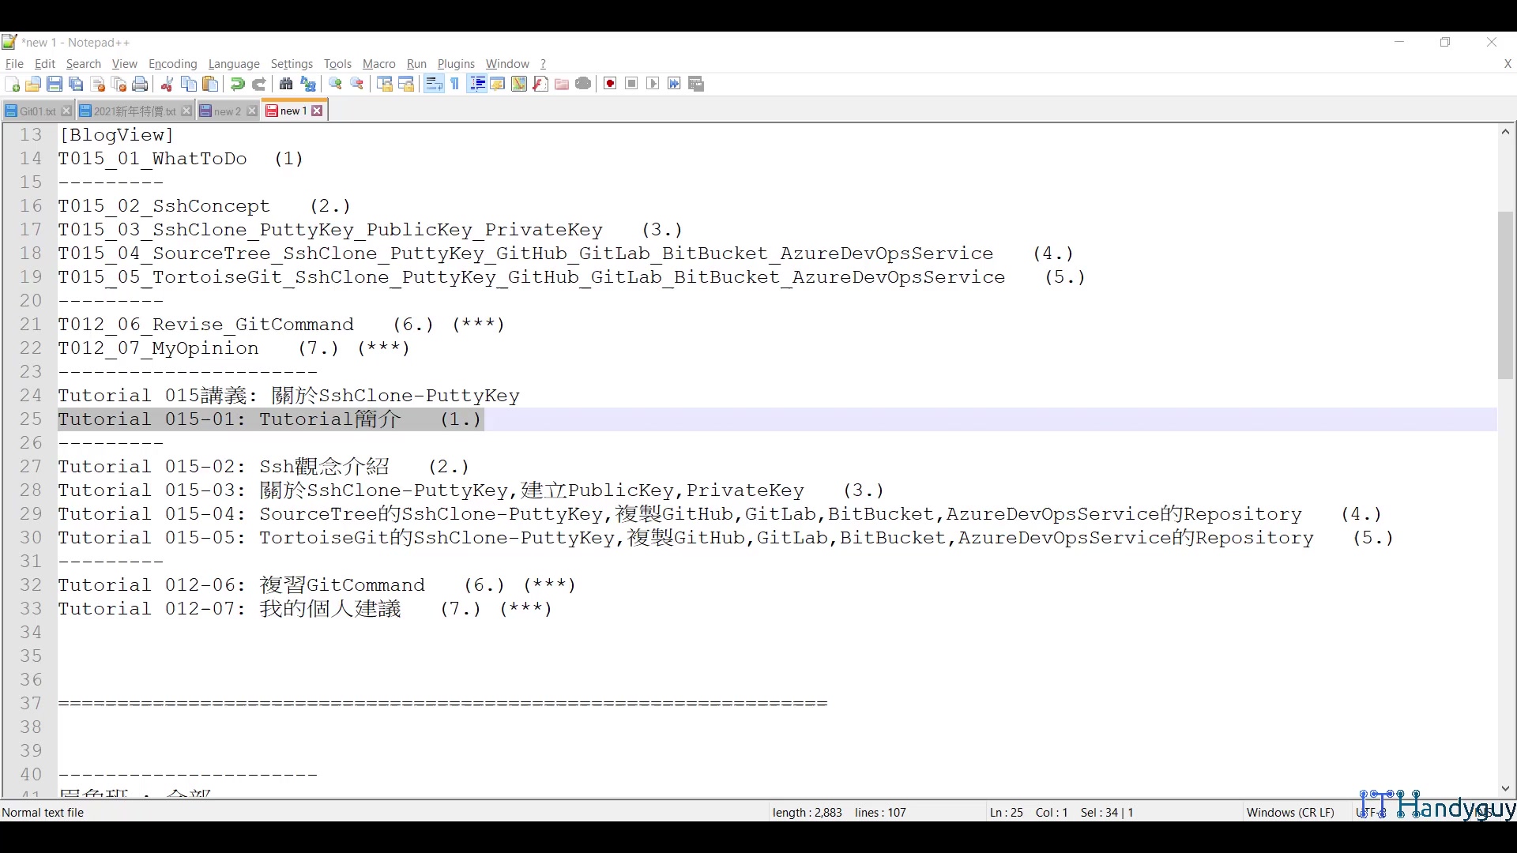This screenshot has height=853, width=1517.
Task: Click the Cut scissors icon
Action: point(167,85)
